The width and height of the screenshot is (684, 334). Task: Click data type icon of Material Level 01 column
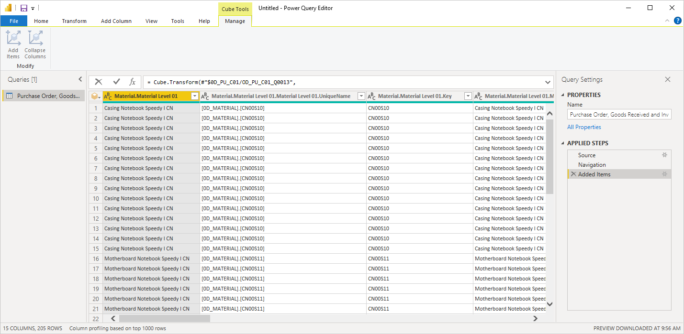(x=108, y=96)
